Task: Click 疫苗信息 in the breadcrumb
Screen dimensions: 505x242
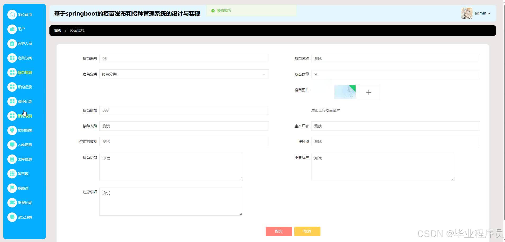Action: click(77, 30)
